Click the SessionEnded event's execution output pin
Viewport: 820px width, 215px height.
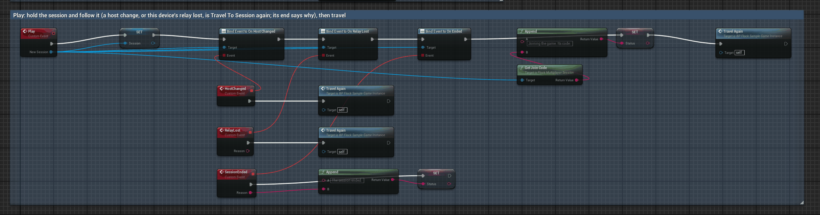click(x=251, y=184)
